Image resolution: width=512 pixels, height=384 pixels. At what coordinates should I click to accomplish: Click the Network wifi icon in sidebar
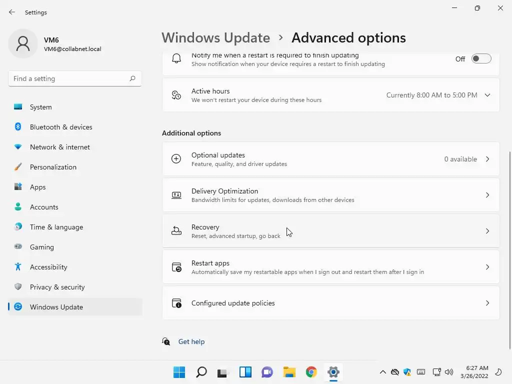18,147
